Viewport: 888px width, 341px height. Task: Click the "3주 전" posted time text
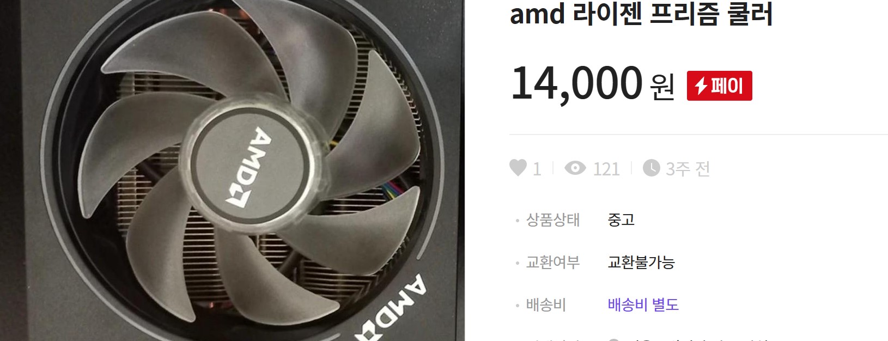pyautogui.click(x=688, y=169)
